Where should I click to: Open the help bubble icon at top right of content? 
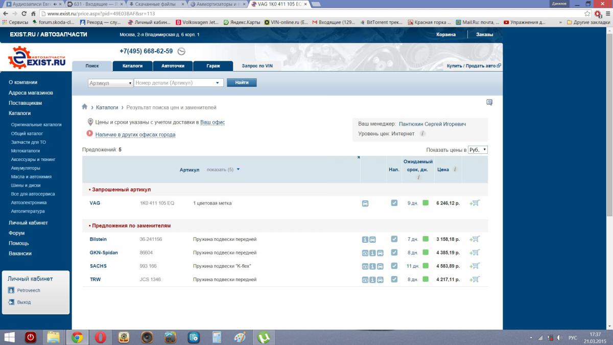click(489, 102)
